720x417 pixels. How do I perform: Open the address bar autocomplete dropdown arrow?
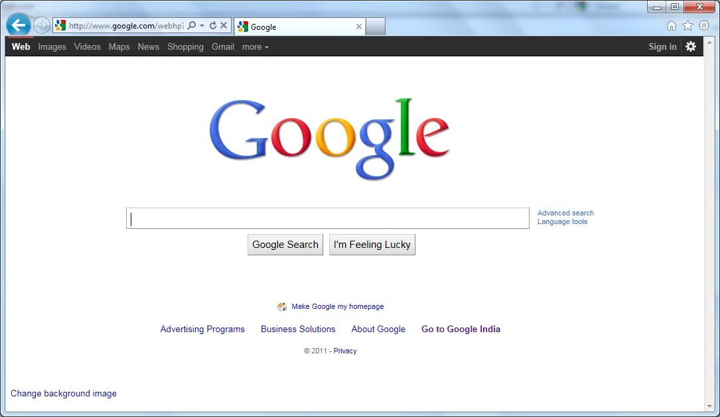coord(202,26)
